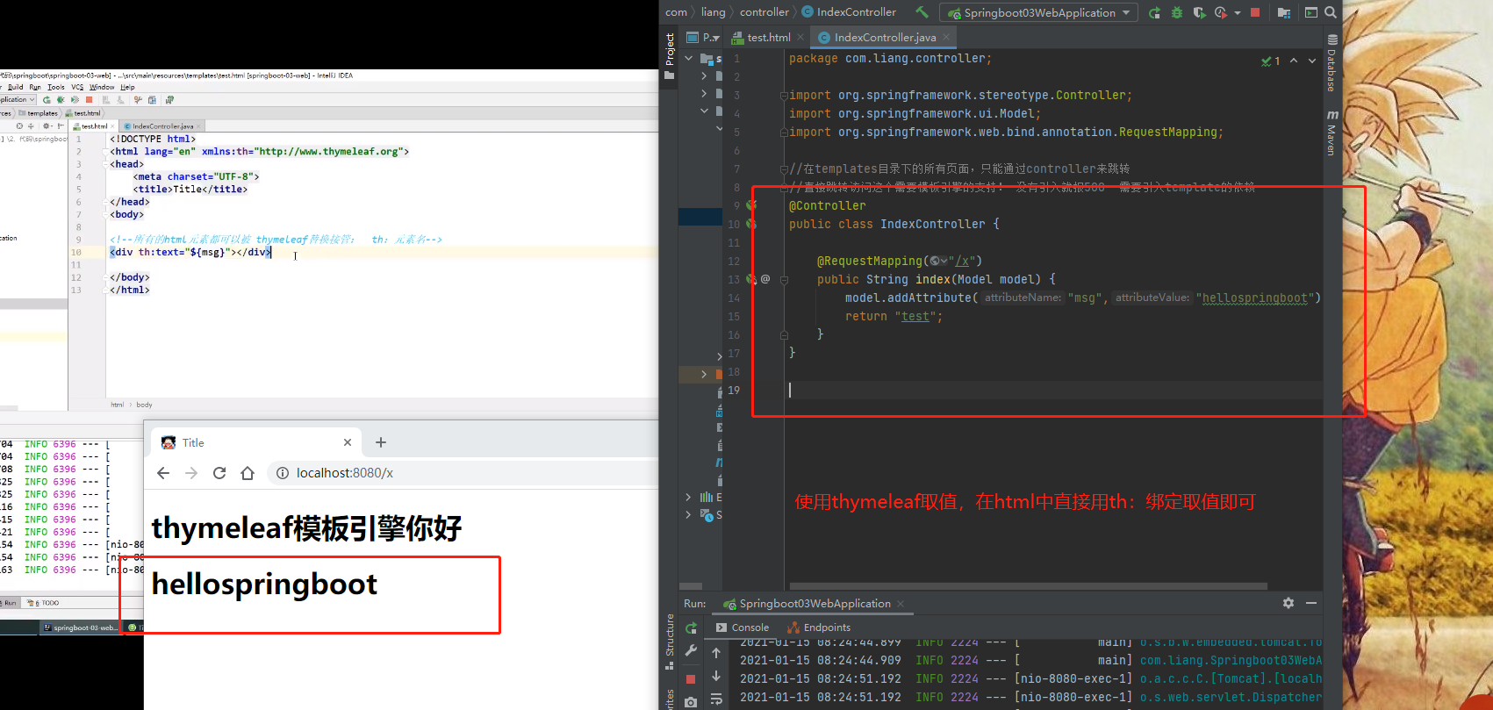The image size is (1493, 710).
Task: Toggle the Database tool window
Action: pyautogui.click(x=1332, y=63)
